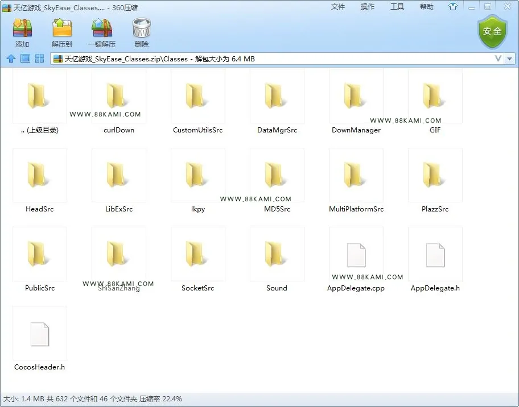Click inside the archive path address field
519x407 pixels.
click(271, 59)
